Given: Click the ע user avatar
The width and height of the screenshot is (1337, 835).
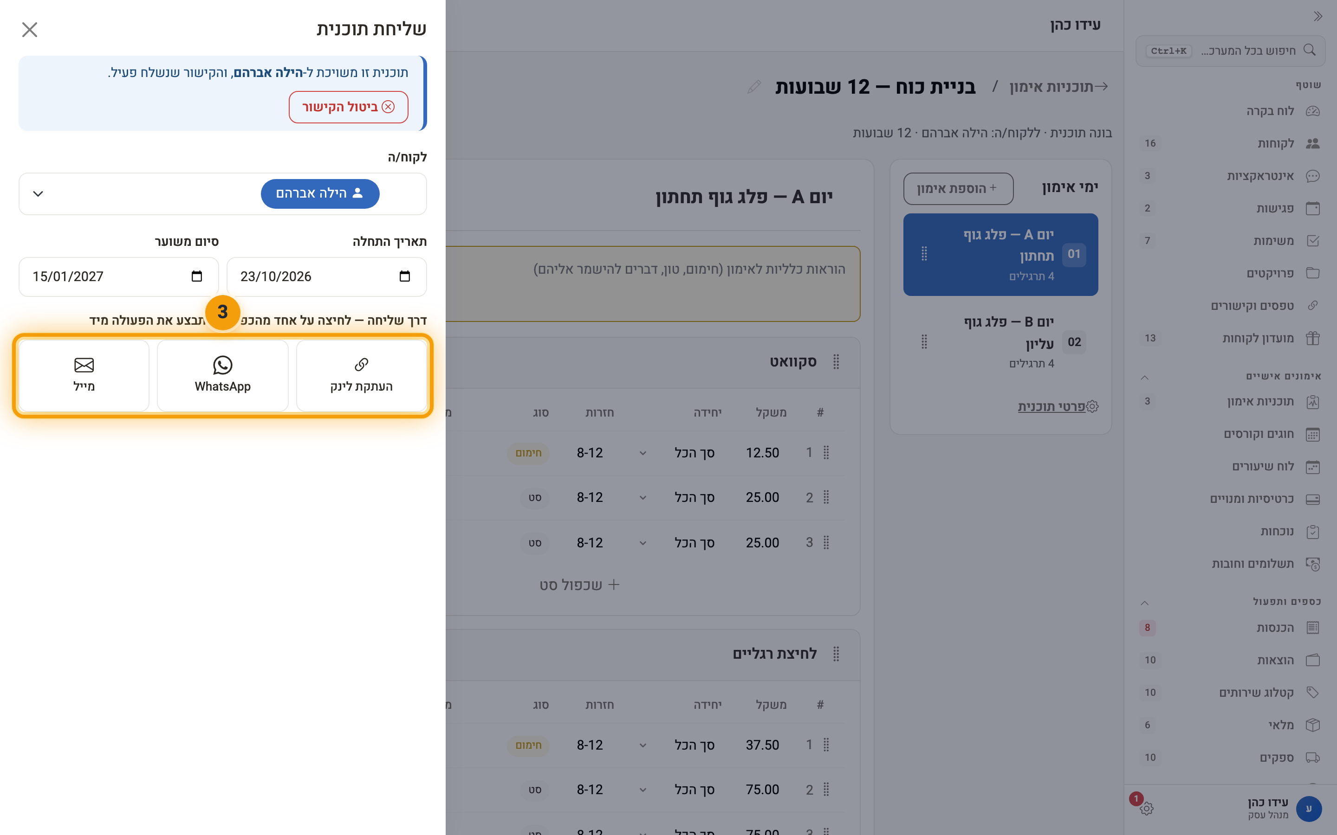Looking at the screenshot, I should pyautogui.click(x=1308, y=809).
